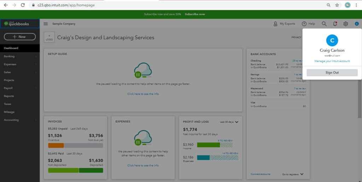Open the browser three-dot menu
Image resolution: width=362 pixels, height=182 pixels.
[356, 5]
